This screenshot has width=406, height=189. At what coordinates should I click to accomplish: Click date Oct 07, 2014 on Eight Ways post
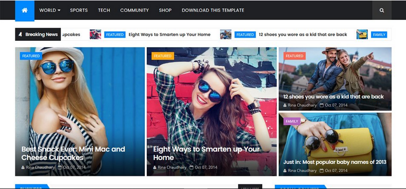click(206, 167)
